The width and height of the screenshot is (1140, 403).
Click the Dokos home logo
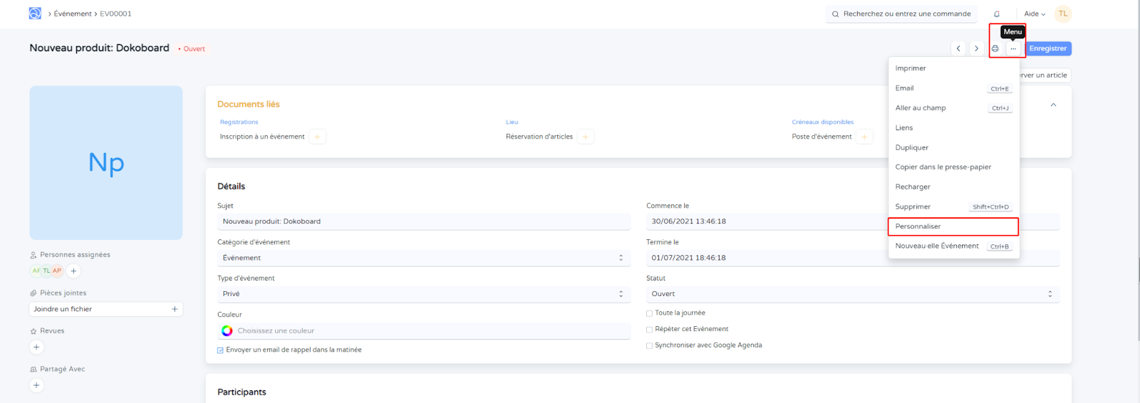(x=35, y=14)
